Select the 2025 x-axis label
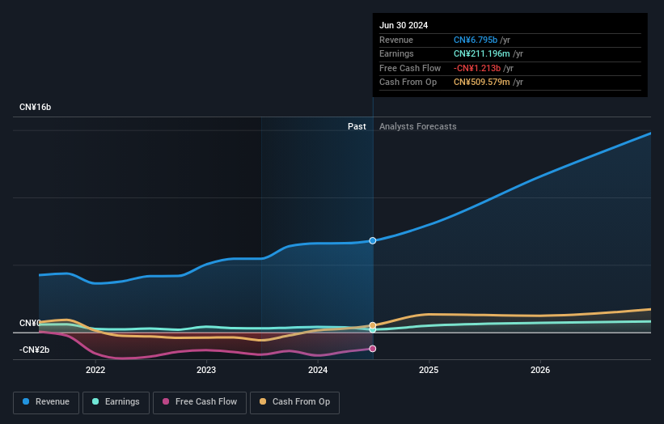 429,371
